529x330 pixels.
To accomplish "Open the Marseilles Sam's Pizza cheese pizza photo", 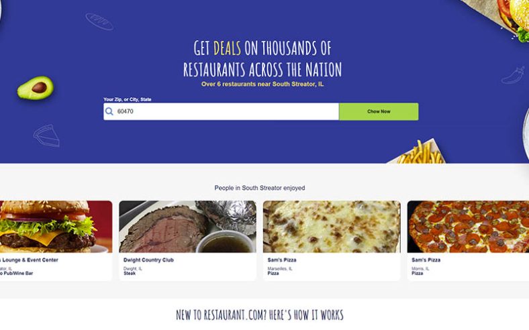I will tap(332, 227).
